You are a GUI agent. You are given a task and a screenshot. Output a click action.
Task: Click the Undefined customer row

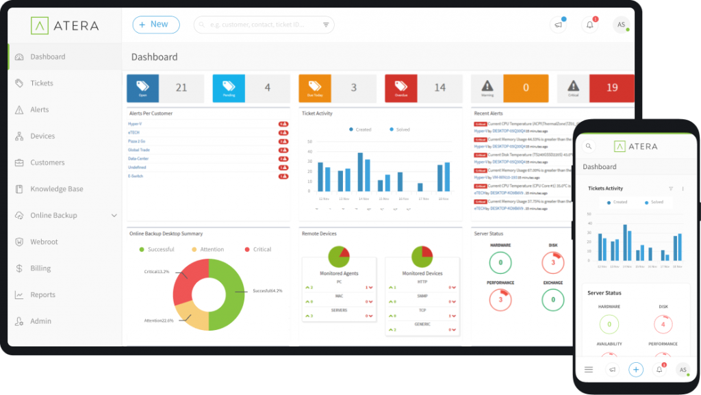(208, 168)
